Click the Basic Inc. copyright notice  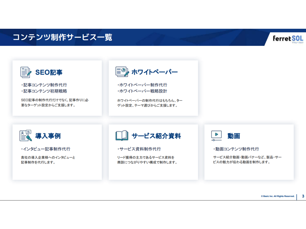tap(277, 196)
